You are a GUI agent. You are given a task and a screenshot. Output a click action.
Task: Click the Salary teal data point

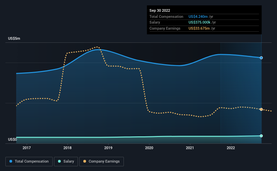tap(261, 136)
